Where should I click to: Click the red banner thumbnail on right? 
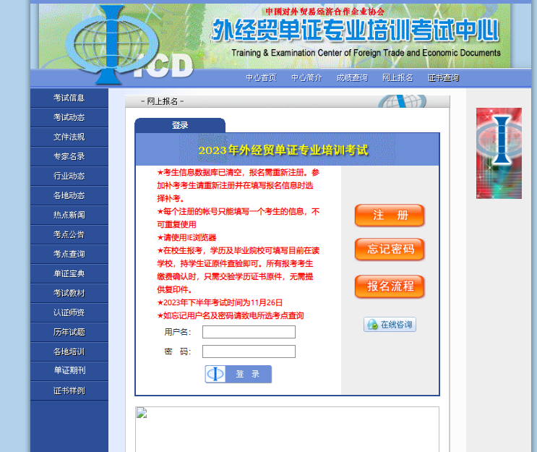[x=499, y=153]
